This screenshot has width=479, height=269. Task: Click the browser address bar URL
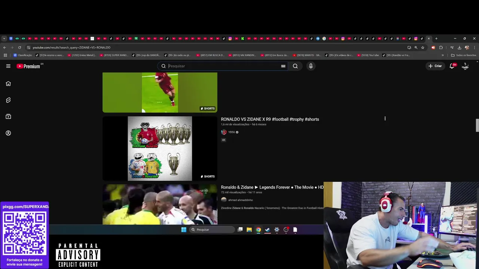pyautogui.click(x=71, y=47)
